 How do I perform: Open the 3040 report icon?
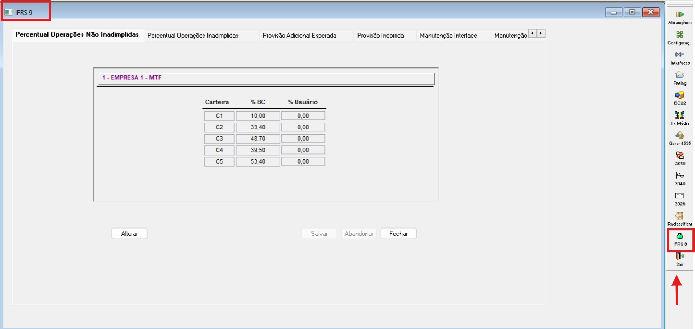click(680, 179)
